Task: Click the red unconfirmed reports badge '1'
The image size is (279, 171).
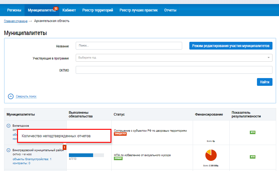Action: click(65, 147)
